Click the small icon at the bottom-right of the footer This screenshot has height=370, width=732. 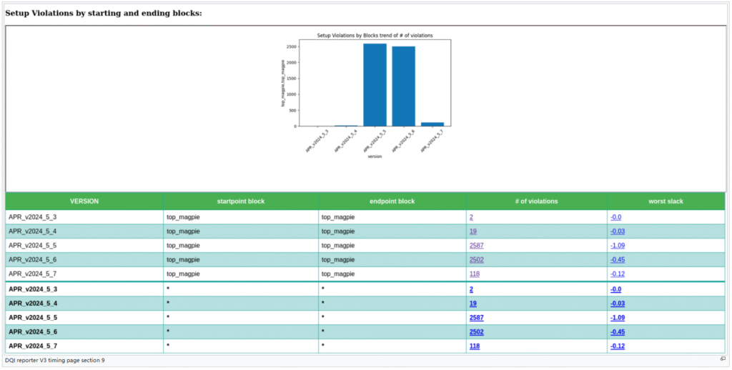click(722, 359)
